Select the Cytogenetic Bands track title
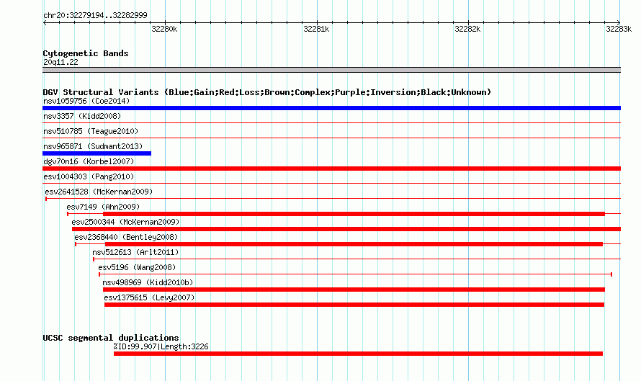Screen dimensions: 641x381 86,53
